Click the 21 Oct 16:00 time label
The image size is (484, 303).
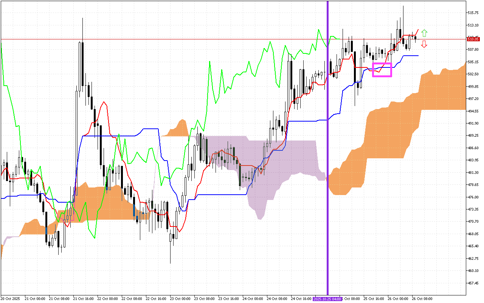tap(84, 299)
